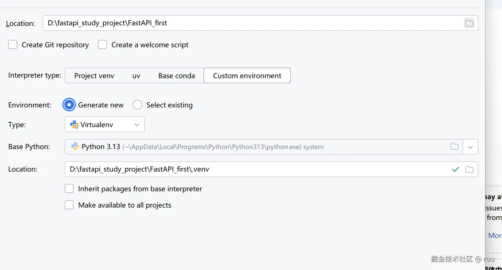The height and width of the screenshot is (270, 502).
Task: Enable Inherit packages from base interpreter
Action: tap(69, 189)
